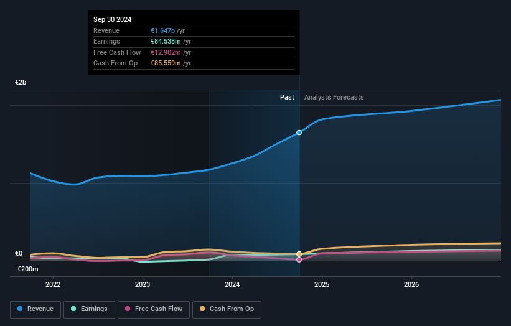Click the €84.538m earnings value in tooltip
This screenshot has height=326, width=511.
(x=166, y=41)
